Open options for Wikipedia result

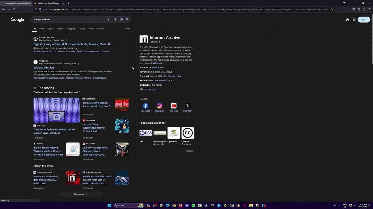[x=78, y=63]
